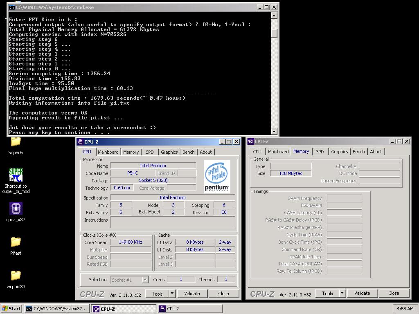This screenshot has height=314, width=419.
Task: Click Validate in left CPU-Z window
Action: 192,294
